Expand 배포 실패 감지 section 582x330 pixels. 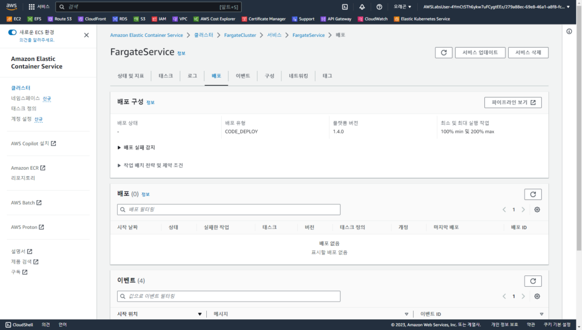click(x=136, y=148)
